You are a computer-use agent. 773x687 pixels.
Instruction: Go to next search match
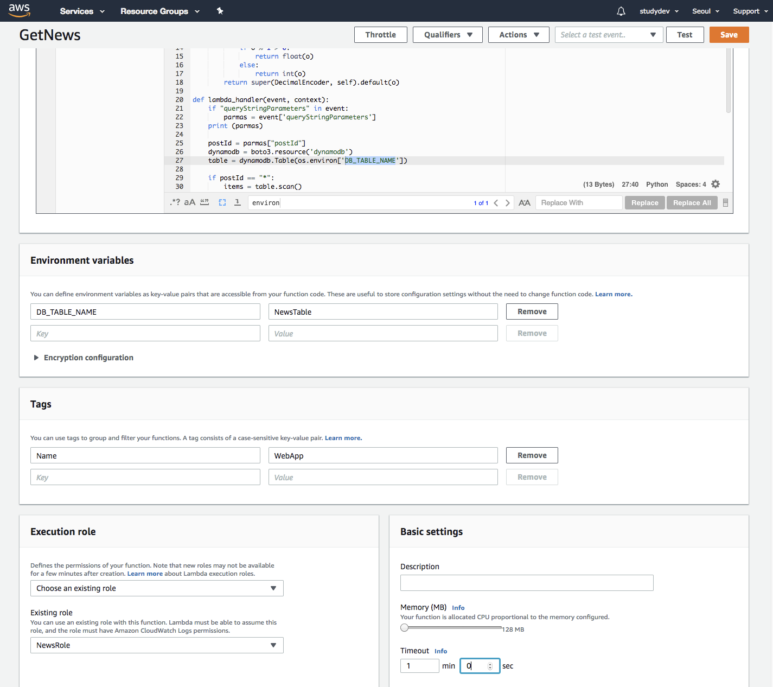[508, 203]
